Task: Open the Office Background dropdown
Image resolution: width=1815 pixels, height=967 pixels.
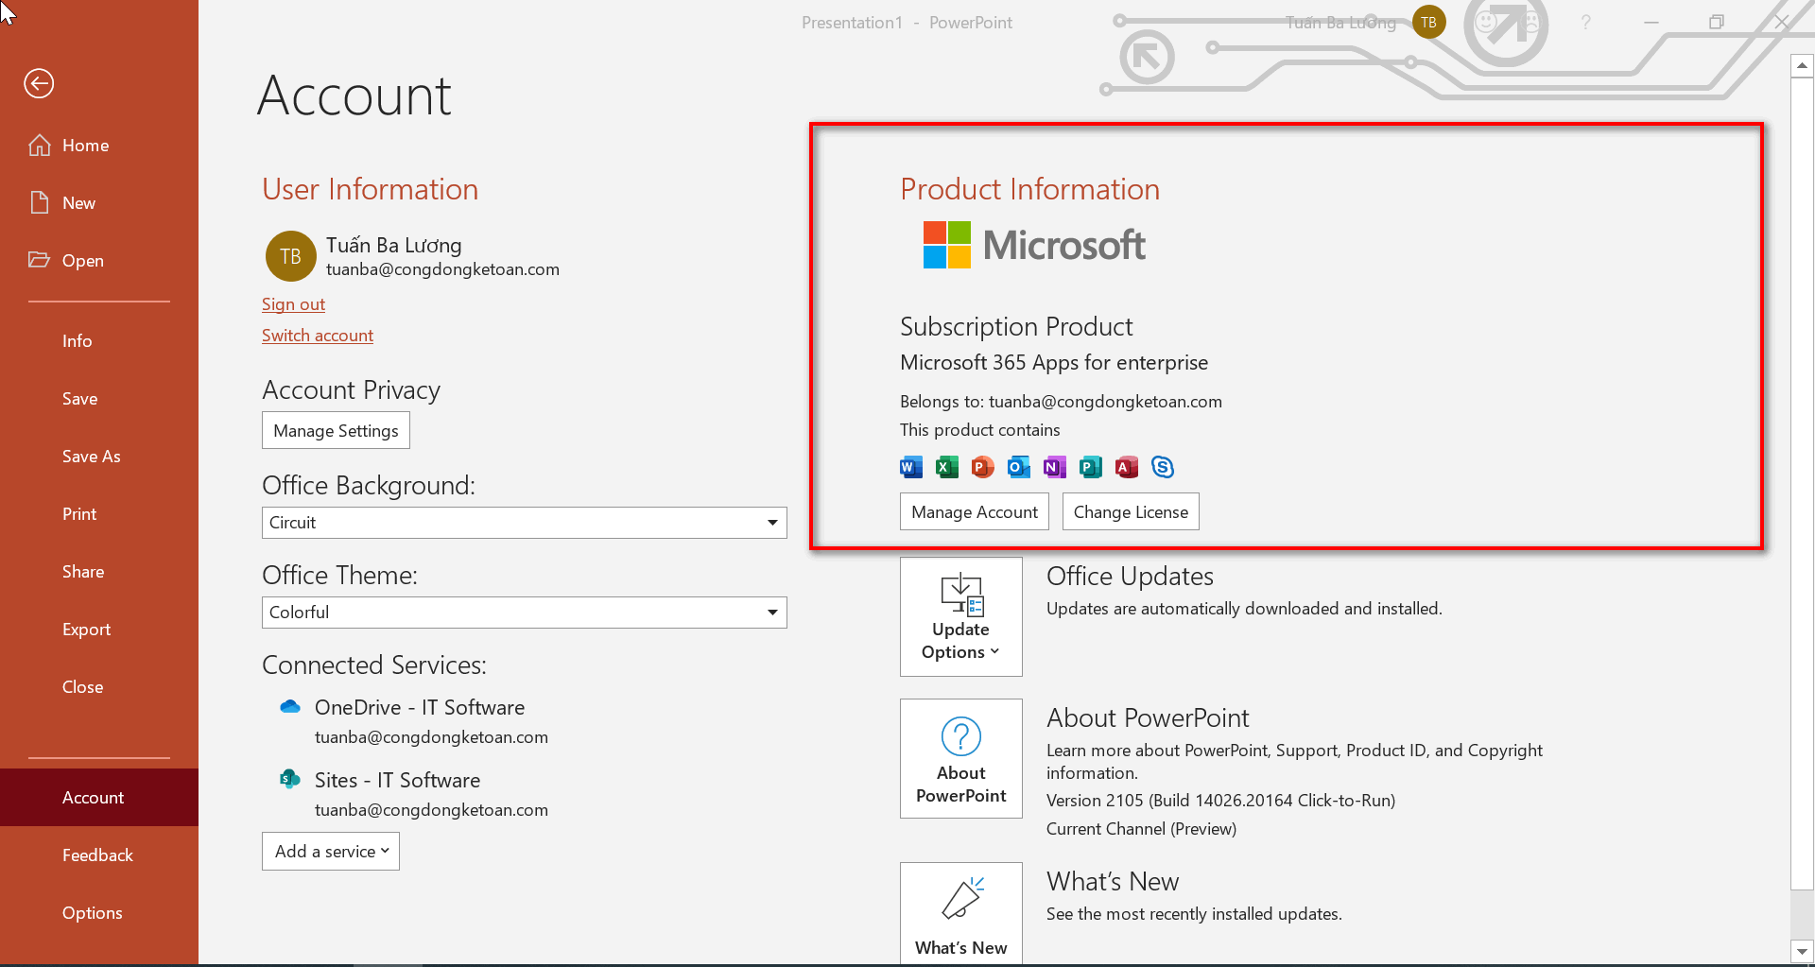Action: (525, 523)
